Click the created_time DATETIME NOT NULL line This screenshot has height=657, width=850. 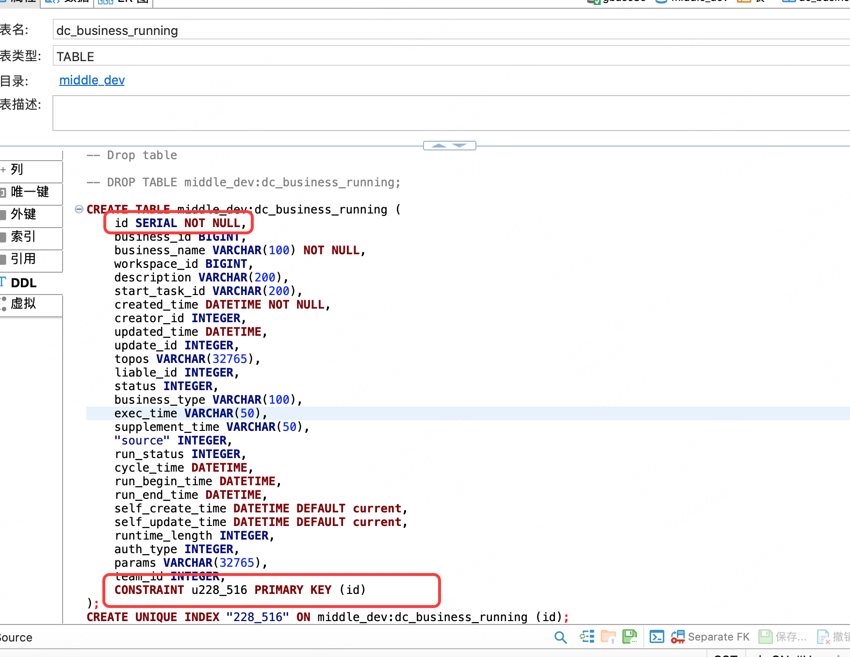(x=222, y=305)
